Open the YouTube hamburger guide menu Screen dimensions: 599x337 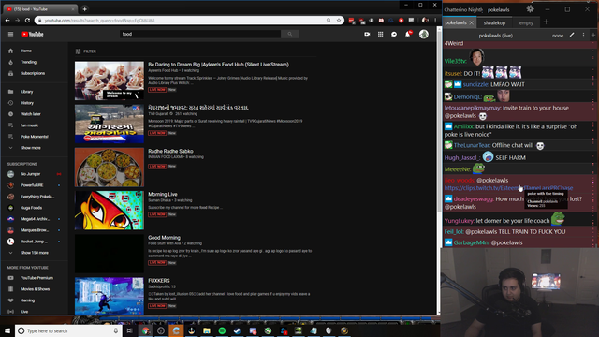[x=10, y=34]
